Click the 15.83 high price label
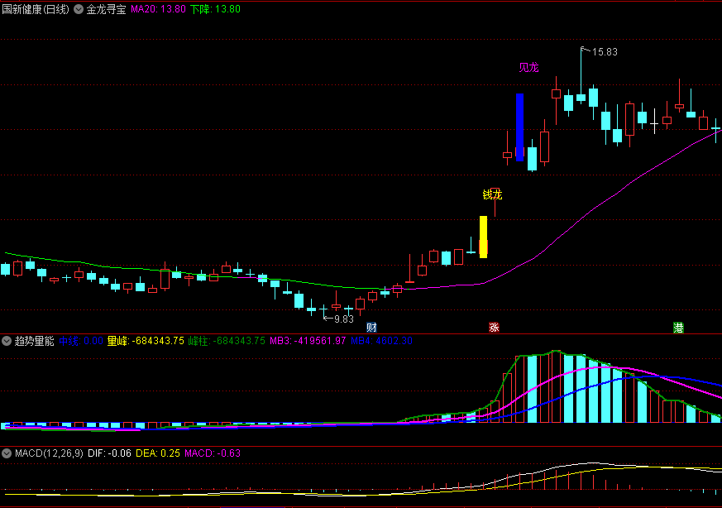The image size is (722, 508). pyautogui.click(x=605, y=52)
